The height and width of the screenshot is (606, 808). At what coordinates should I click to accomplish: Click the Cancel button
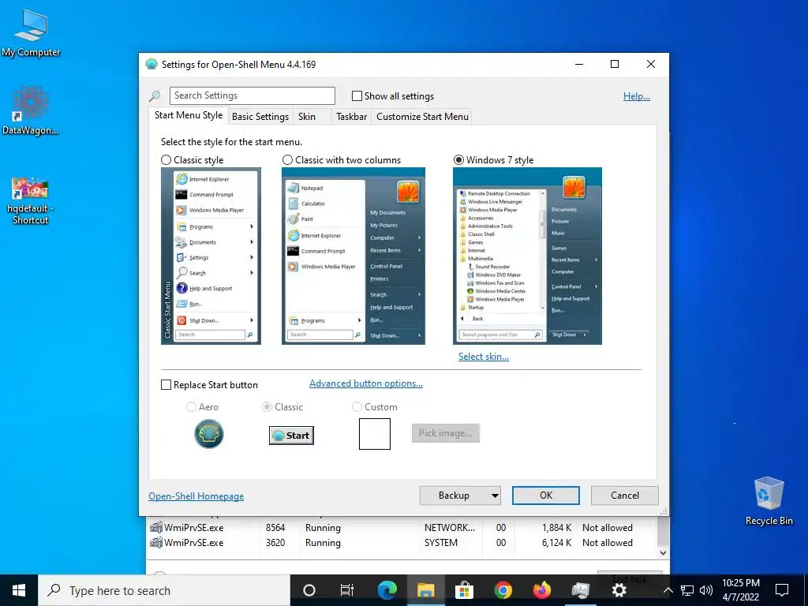pos(625,496)
